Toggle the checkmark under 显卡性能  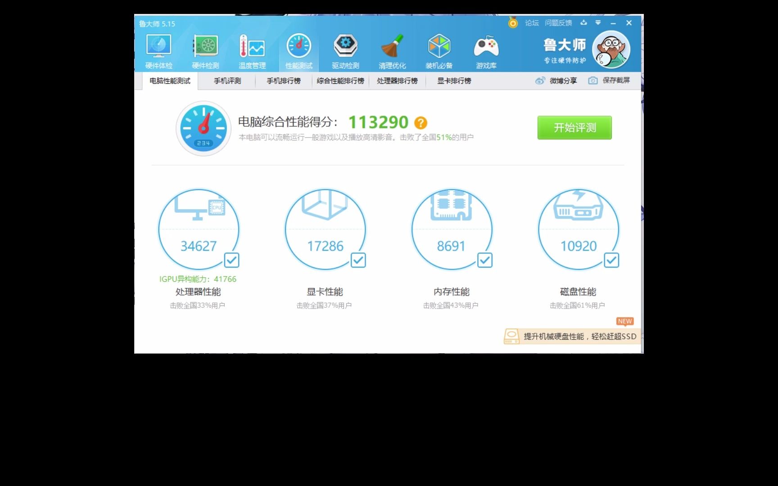point(358,260)
